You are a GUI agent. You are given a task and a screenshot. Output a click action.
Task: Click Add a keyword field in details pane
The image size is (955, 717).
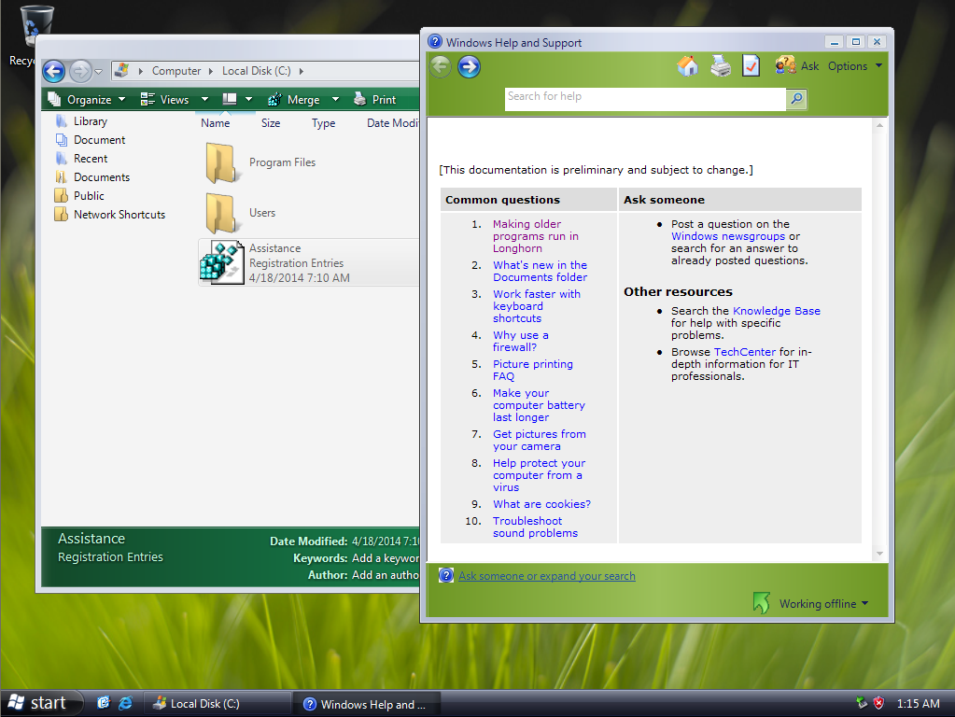(x=385, y=558)
